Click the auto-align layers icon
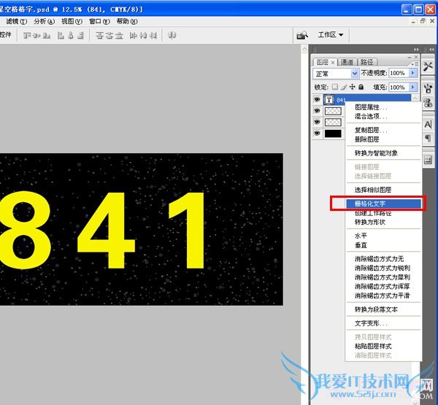 click(x=172, y=35)
